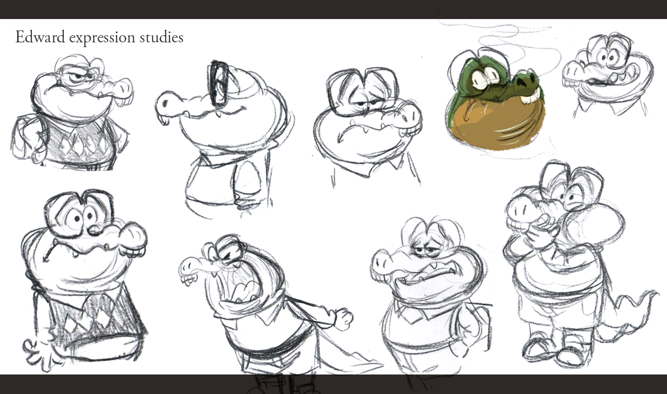The width and height of the screenshot is (667, 394).
Task: Click the black bar across the bottom
Action: click(333, 384)
